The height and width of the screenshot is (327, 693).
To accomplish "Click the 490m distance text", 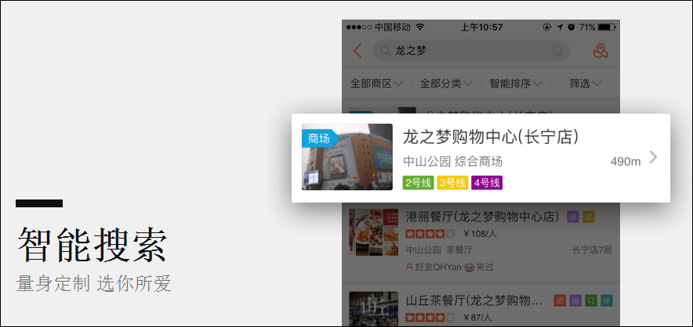I will 626,162.
